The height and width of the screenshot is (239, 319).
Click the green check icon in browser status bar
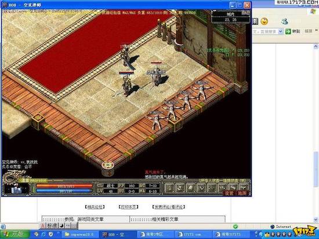point(235,226)
